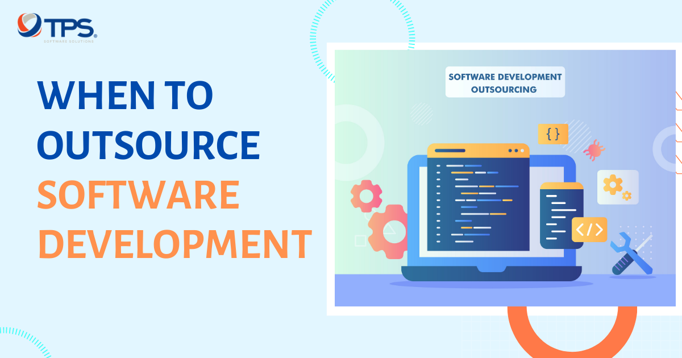Click the curly braces icon
682x358 pixels.
coord(553,134)
